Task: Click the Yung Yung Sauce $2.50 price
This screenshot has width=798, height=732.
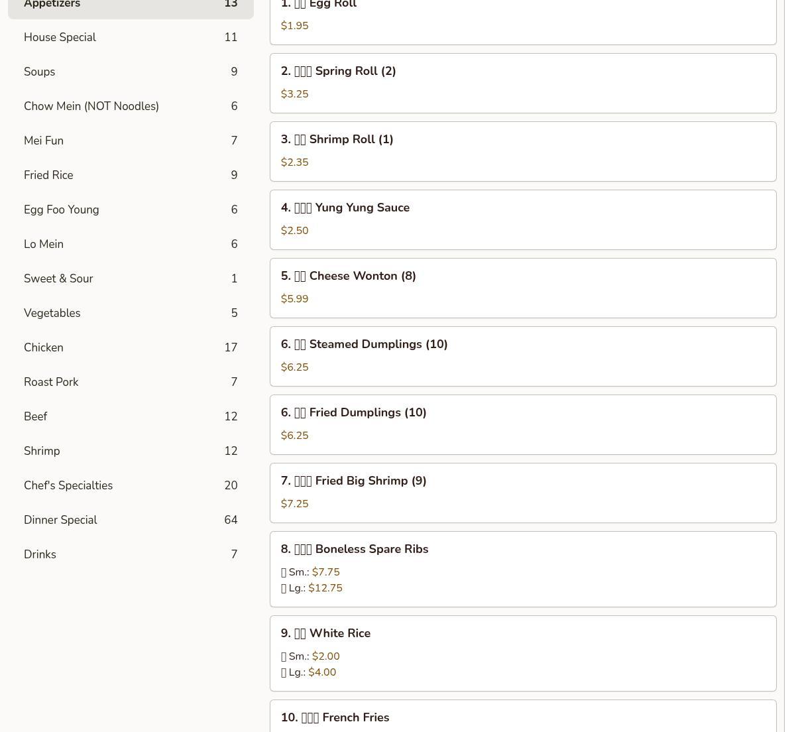Action: (294, 231)
